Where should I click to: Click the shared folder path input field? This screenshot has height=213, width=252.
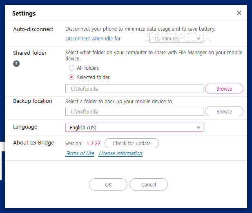pyautogui.click(x=134, y=89)
